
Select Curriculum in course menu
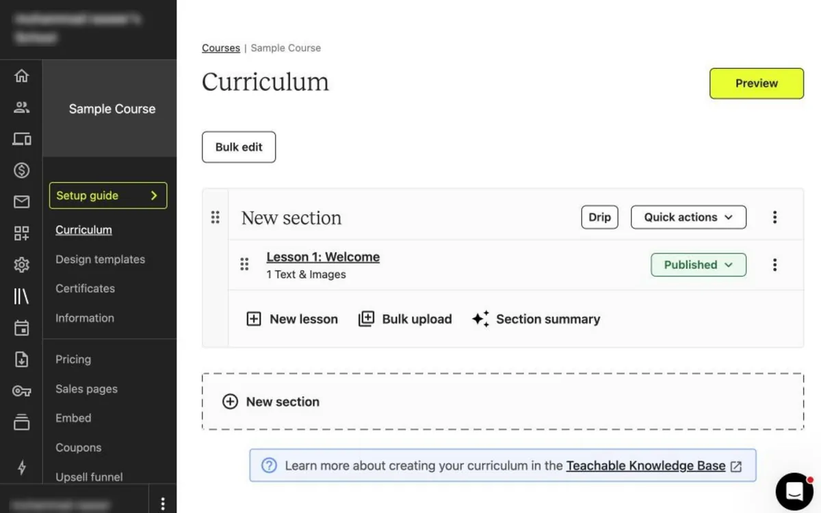point(83,230)
